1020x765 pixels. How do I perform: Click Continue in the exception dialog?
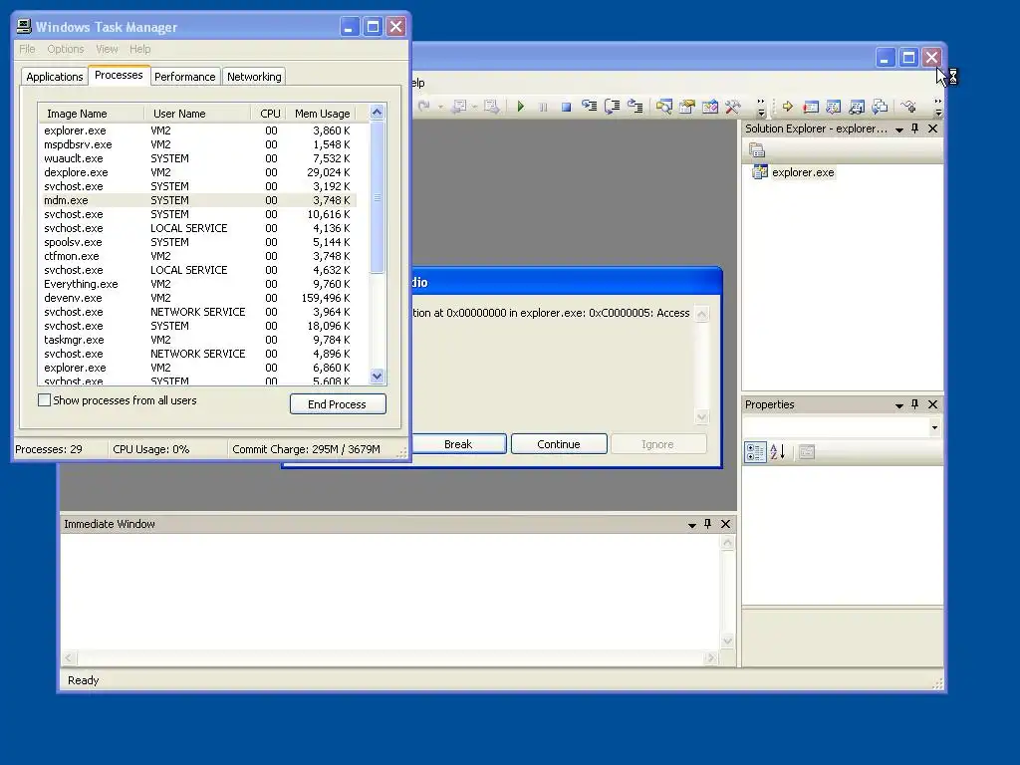click(x=559, y=444)
